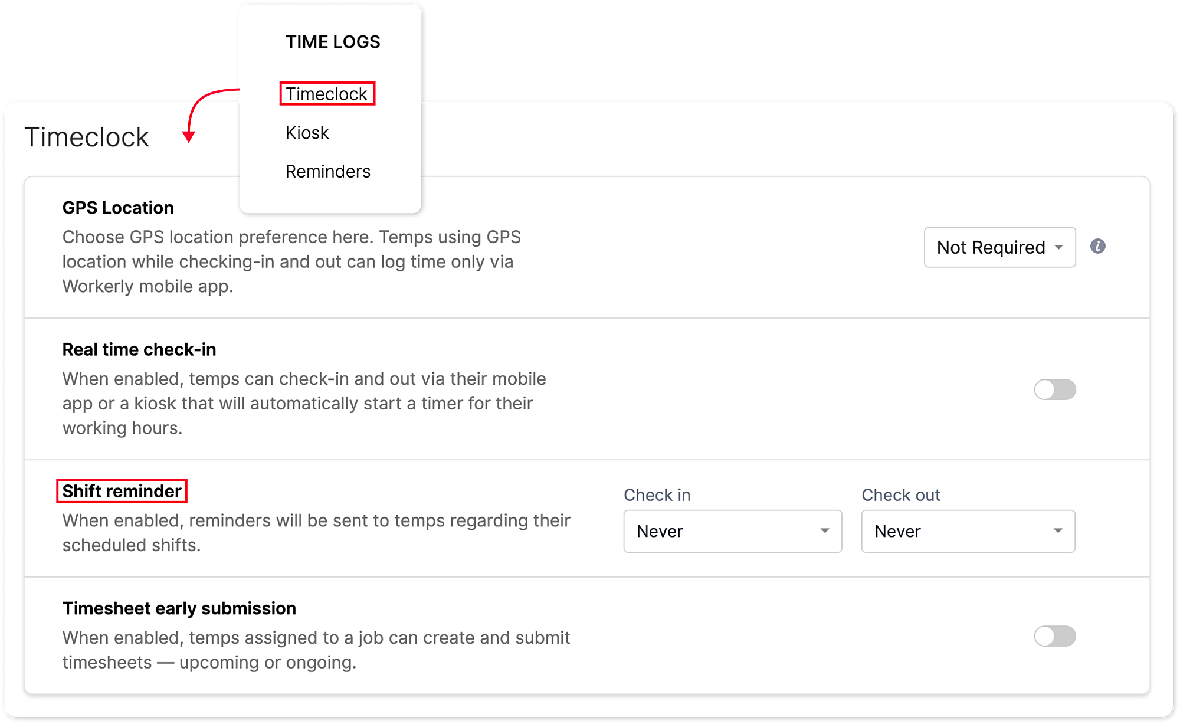Expand the Check out reminder dropdown

pyautogui.click(x=968, y=531)
